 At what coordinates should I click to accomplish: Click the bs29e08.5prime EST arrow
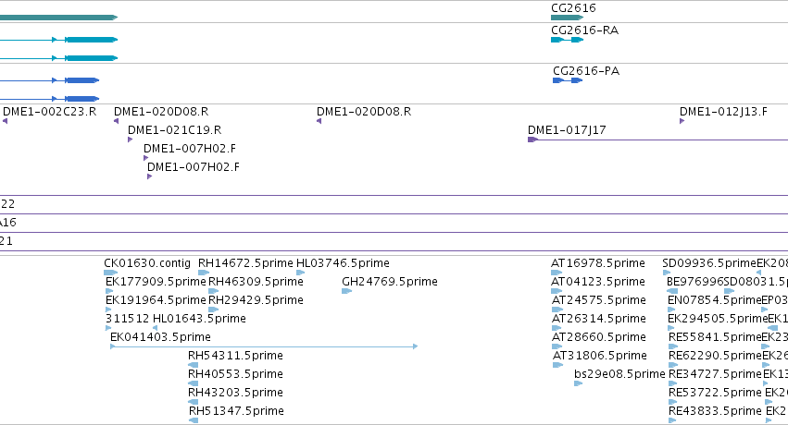(579, 383)
